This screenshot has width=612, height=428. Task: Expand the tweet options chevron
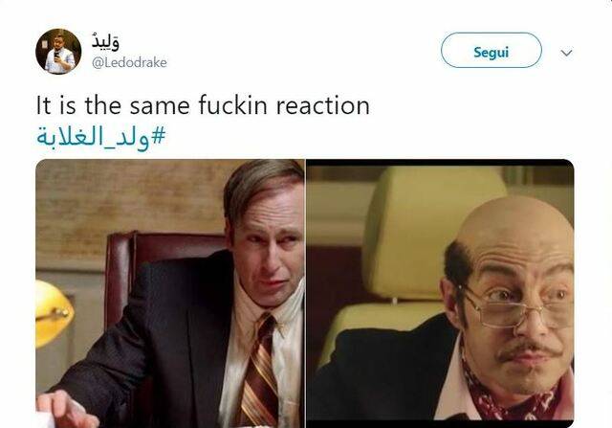click(x=566, y=53)
